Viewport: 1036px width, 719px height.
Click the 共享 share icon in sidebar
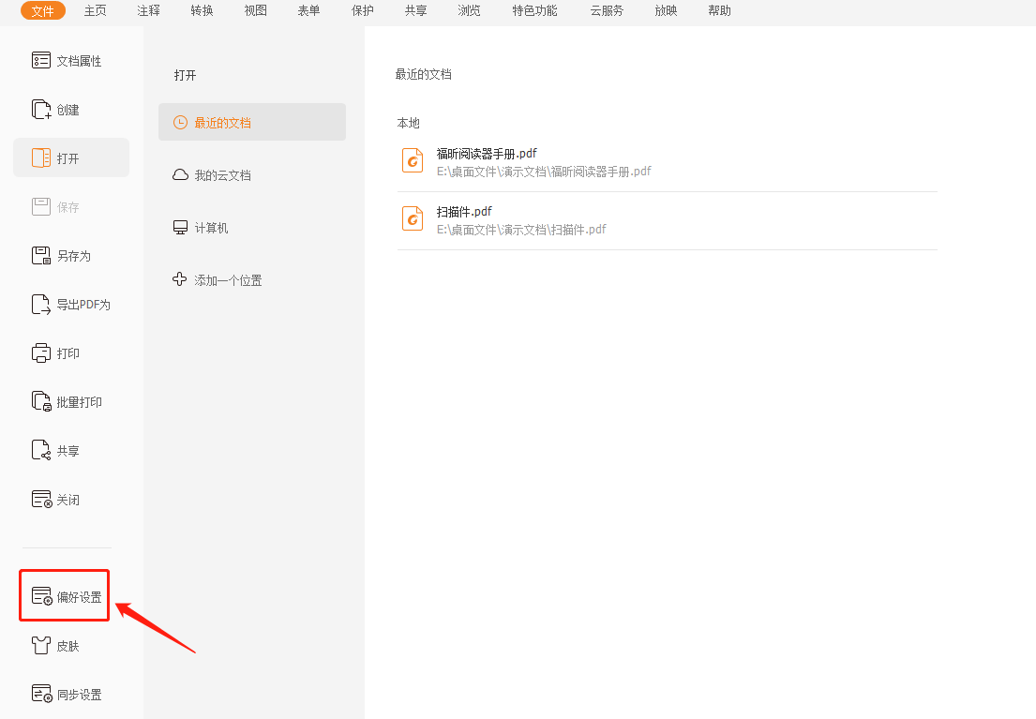(41, 451)
